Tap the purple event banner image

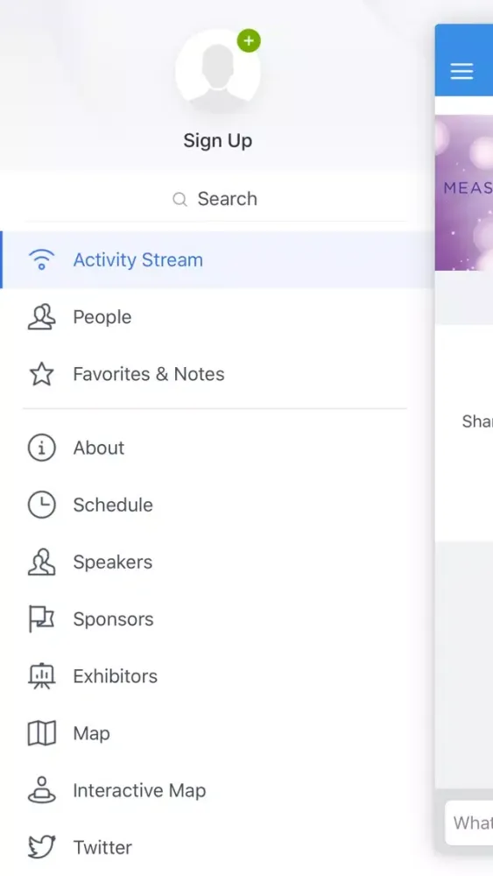point(464,193)
